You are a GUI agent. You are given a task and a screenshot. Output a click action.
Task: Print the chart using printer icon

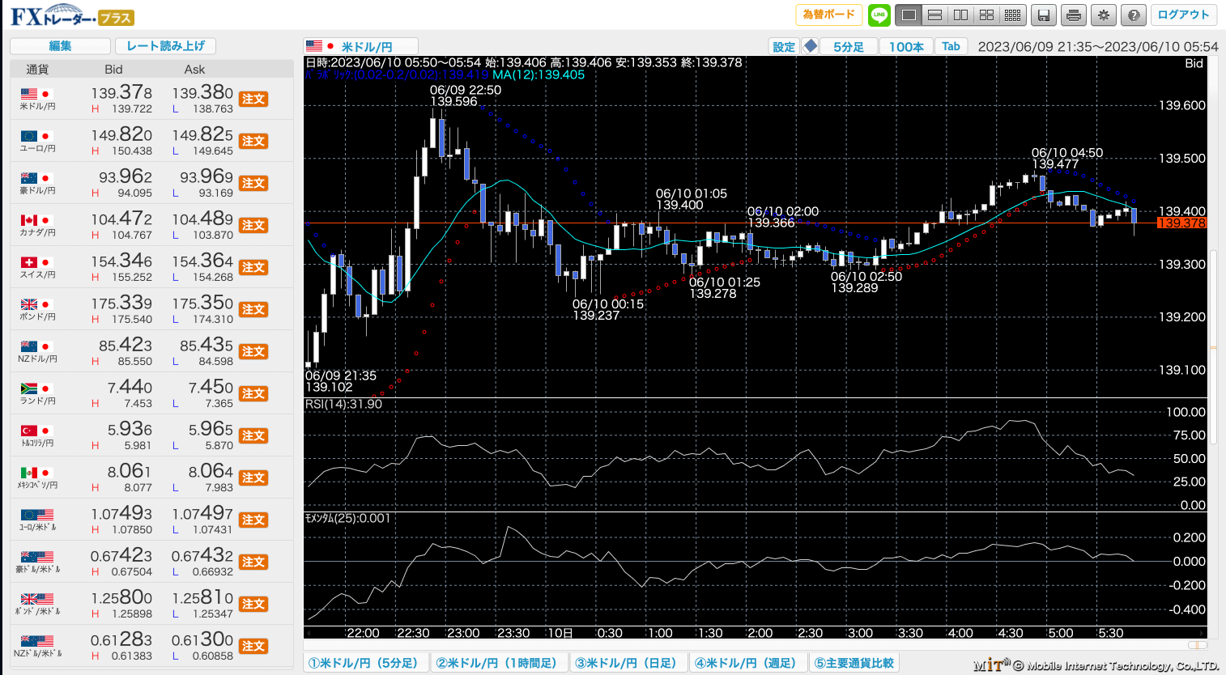click(x=1074, y=15)
